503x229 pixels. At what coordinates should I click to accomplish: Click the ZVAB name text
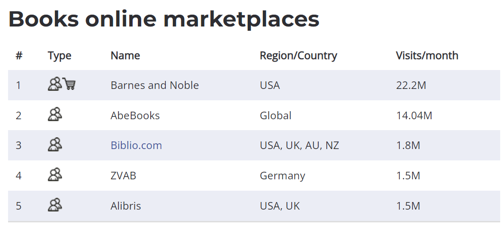coord(123,176)
